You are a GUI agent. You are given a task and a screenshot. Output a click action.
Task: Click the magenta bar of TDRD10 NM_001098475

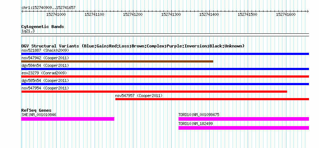pos(244,119)
